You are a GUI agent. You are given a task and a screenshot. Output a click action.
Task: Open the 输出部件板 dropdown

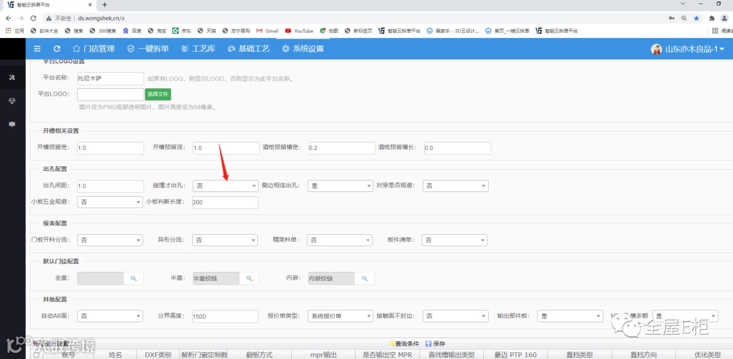(x=570, y=316)
